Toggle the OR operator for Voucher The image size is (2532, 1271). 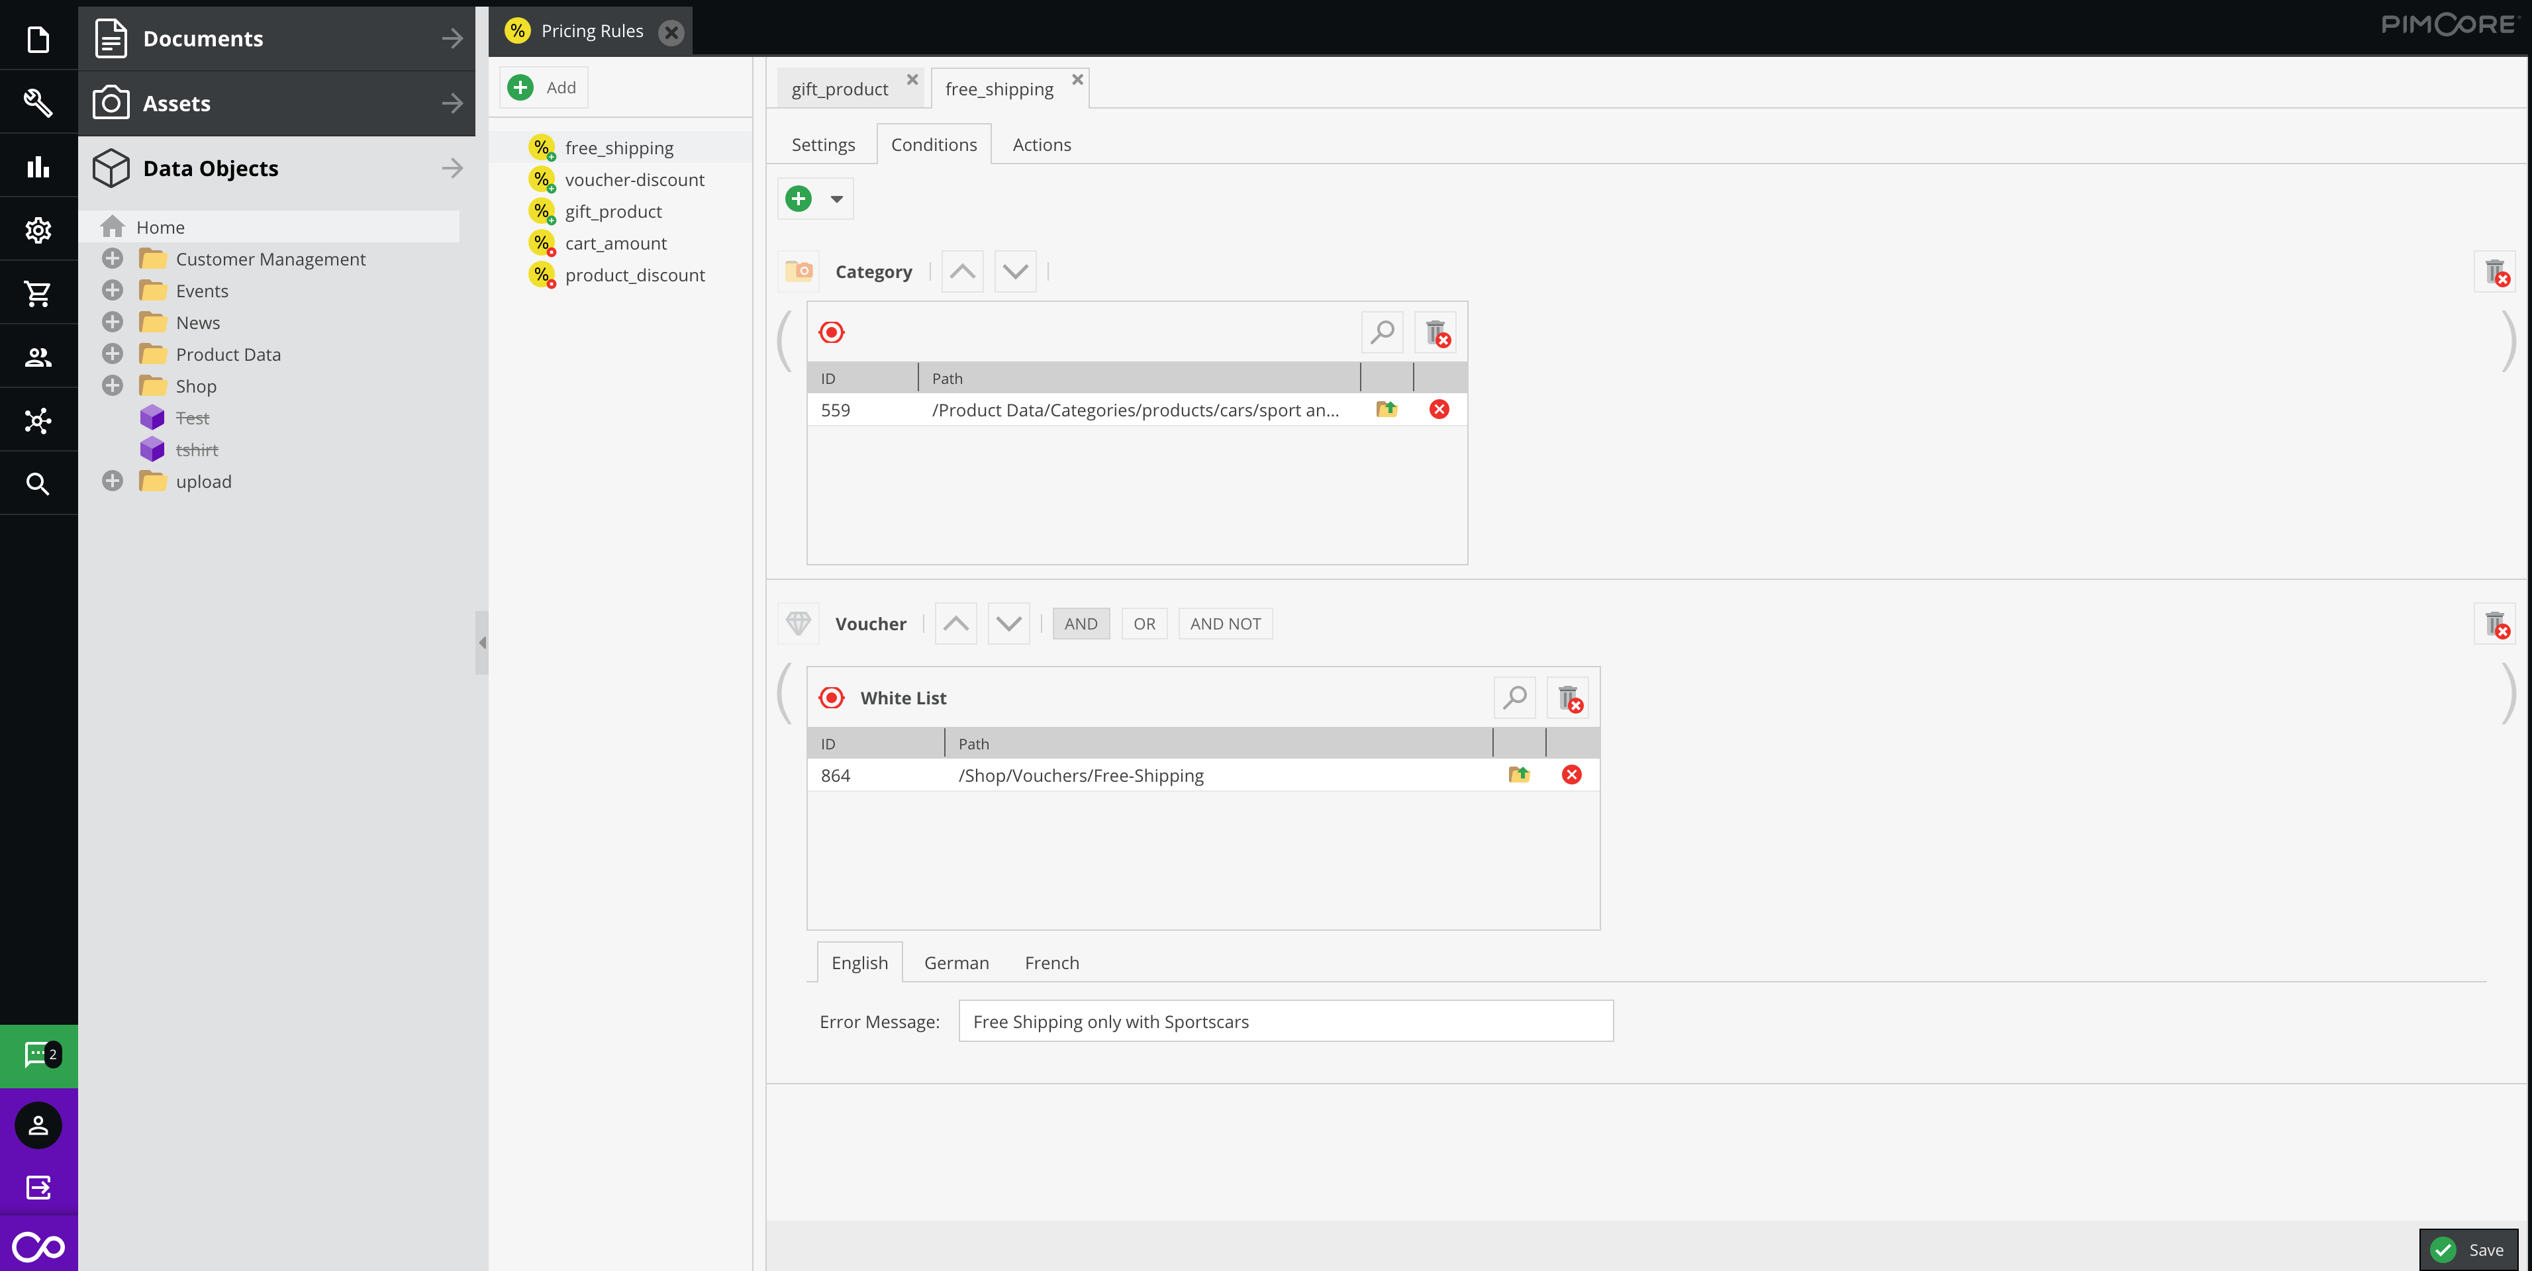click(x=1144, y=623)
